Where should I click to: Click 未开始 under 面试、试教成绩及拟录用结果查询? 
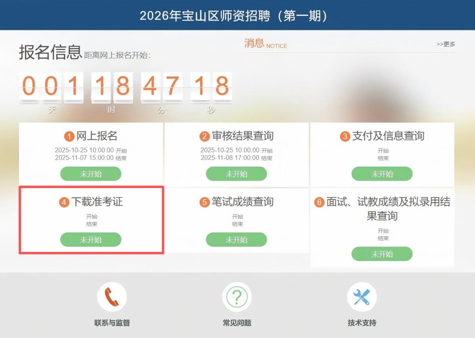point(382,254)
